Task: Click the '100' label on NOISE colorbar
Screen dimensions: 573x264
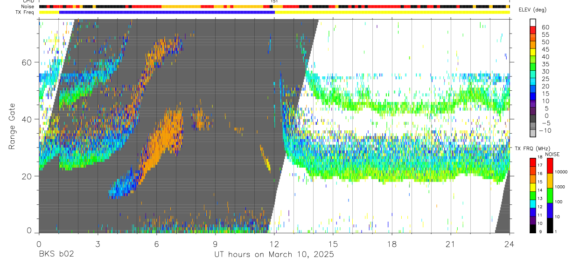Action: coord(559,202)
